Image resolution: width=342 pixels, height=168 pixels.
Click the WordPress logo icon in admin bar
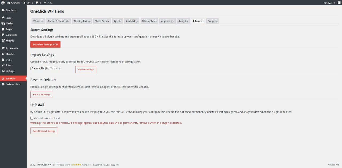click(3, 3)
